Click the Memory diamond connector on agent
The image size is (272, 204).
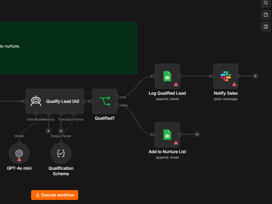coord(48,114)
